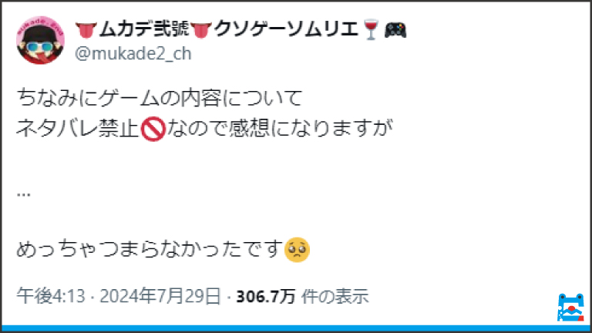Screen dimensions: 592x333
Task: Click the 2024年7月29日 date
Action: point(160,296)
